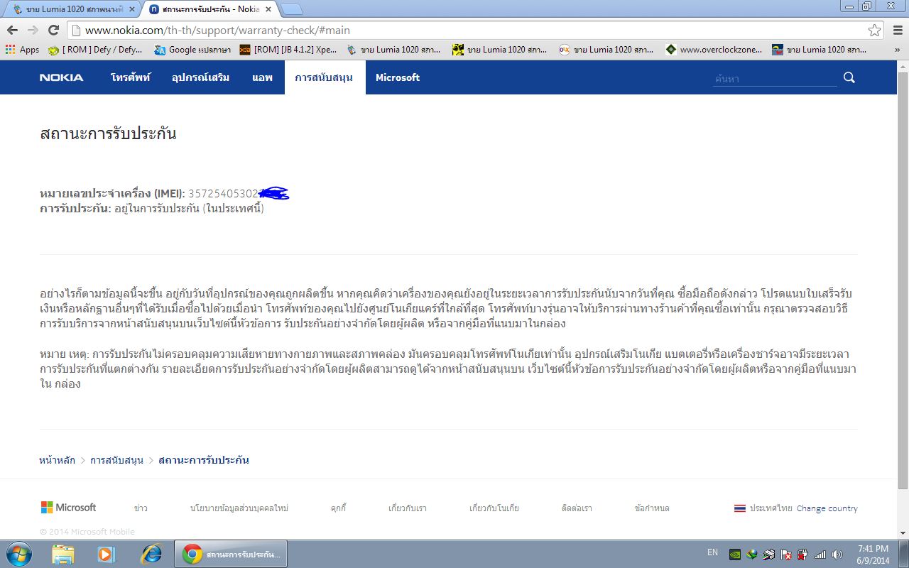The width and height of the screenshot is (909, 568).
Task: Open the Chrome menu hamburger icon
Action: point(896,31)
